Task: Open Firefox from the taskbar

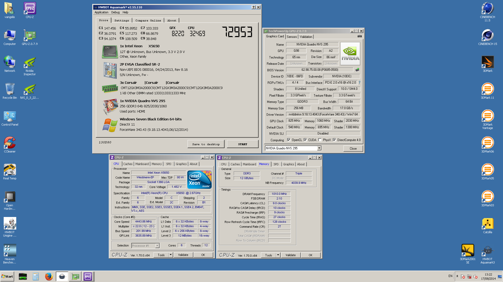Action: tap(49, 276)
